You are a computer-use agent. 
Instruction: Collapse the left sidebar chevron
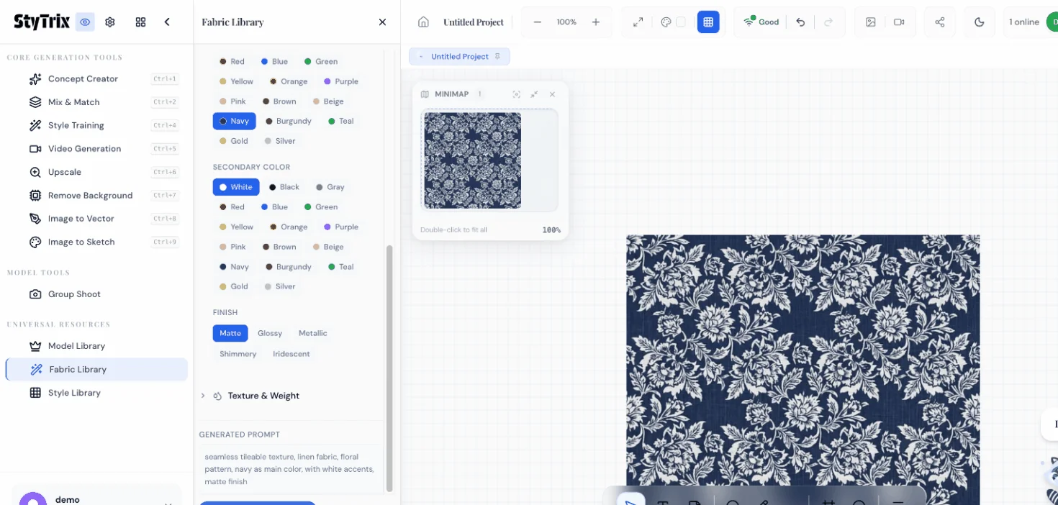167,22
